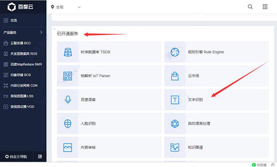277x167 pixels.
Task: Open the 总览 overview icon
Action: (6, 20)
